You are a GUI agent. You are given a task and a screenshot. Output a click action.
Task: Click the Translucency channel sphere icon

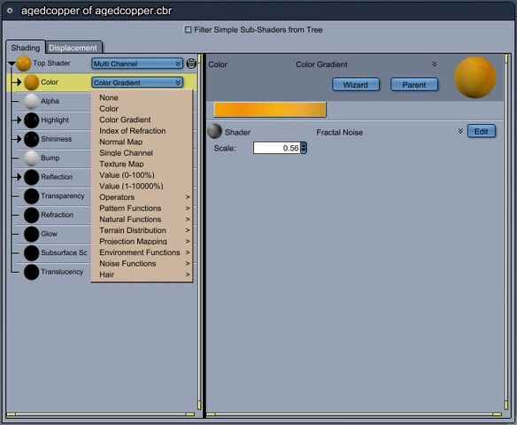point(31,272)
